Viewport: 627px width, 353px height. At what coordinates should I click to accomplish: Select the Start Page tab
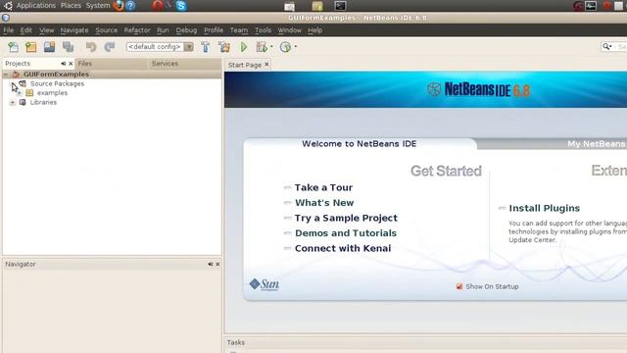[x=244, y=65]
